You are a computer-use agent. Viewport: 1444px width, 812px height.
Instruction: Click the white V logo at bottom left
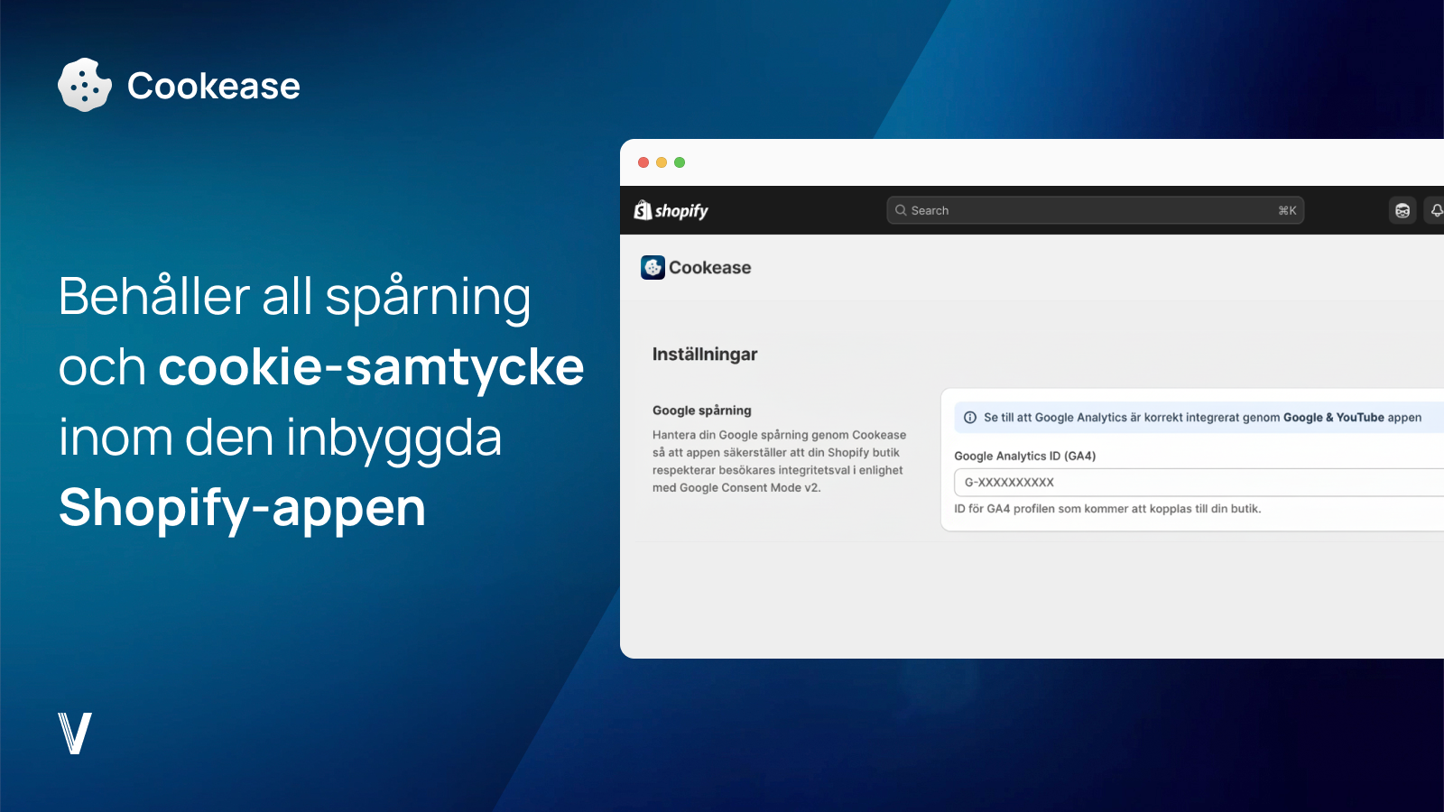click(x=75, y=733)
